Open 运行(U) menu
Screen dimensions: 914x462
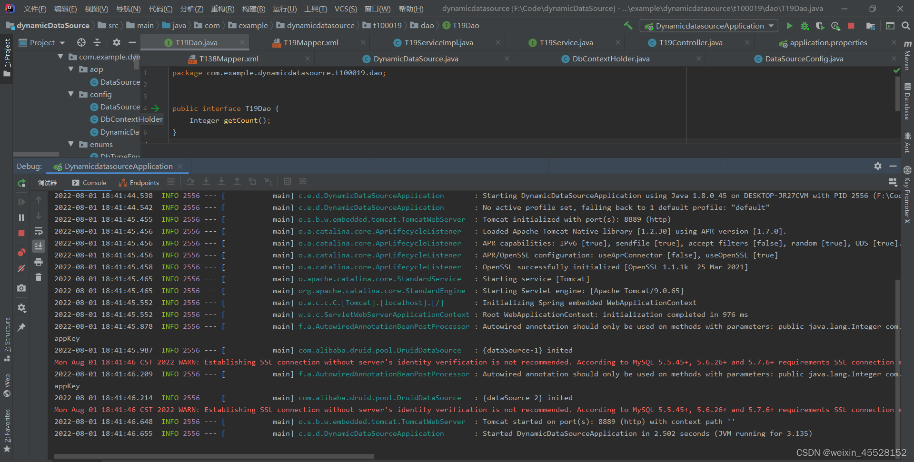[x=285, y=9]
